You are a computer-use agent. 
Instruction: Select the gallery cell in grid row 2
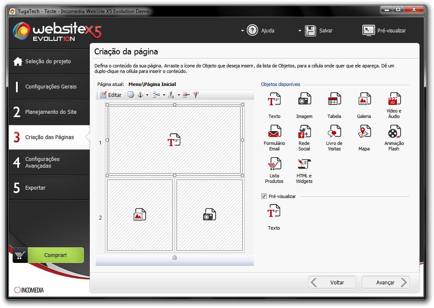(140, 215)
